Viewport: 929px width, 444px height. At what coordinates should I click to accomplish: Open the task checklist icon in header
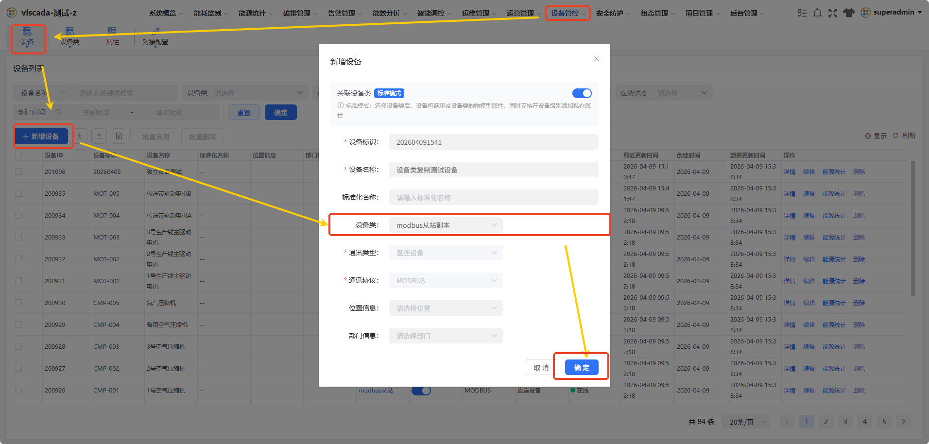coord(802,13)
